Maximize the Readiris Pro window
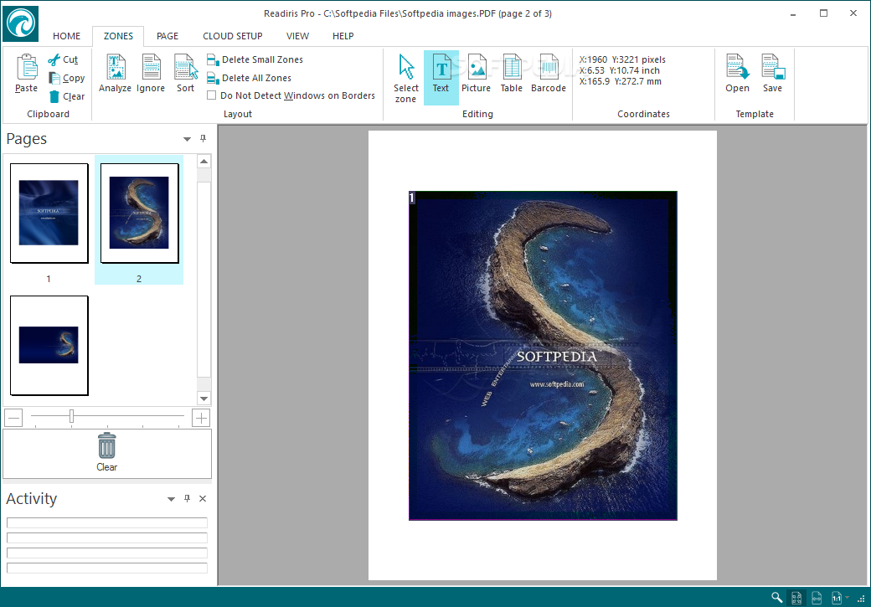 [824, 13]
